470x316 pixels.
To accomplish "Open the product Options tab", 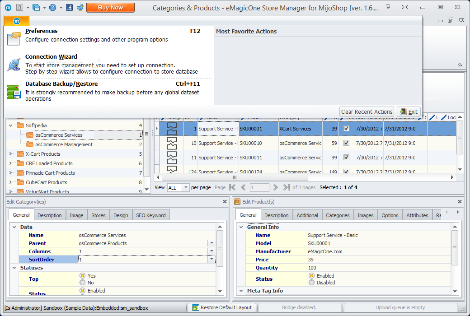I will pos(390,215).
